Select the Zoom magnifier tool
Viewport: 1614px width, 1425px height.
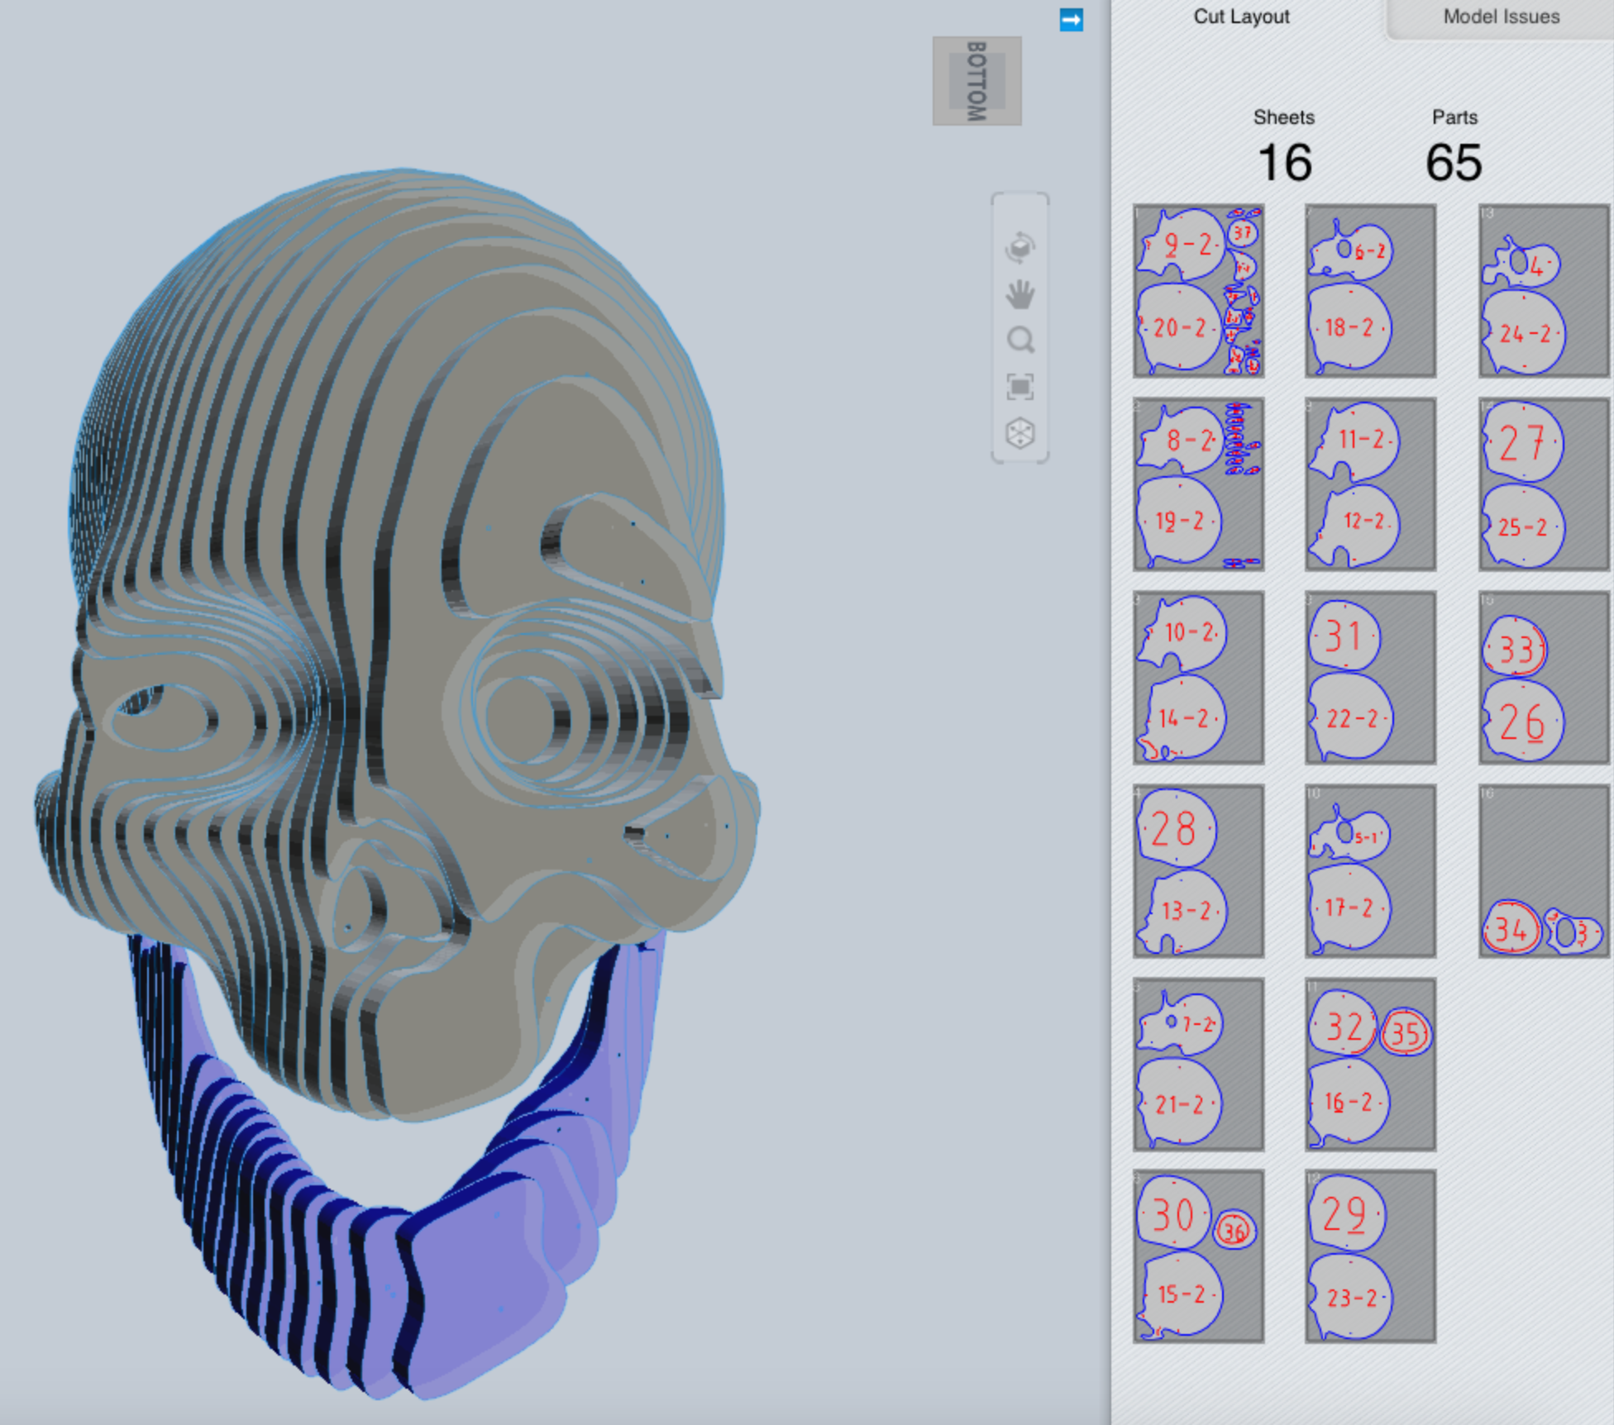click(x=1020, y=340)
